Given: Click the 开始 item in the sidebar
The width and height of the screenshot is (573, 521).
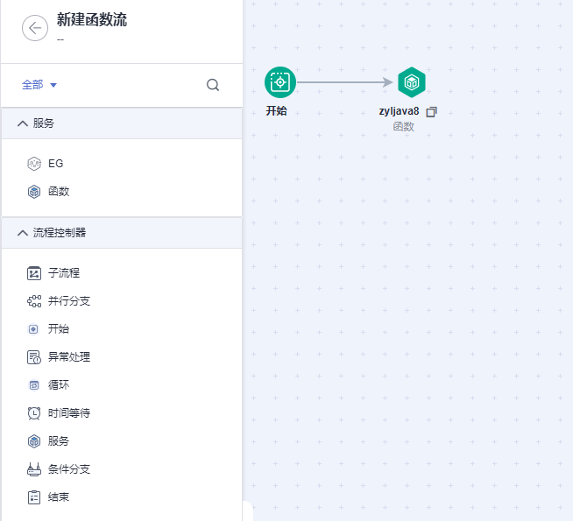Looking at the screenshot, I should [58, 329].
